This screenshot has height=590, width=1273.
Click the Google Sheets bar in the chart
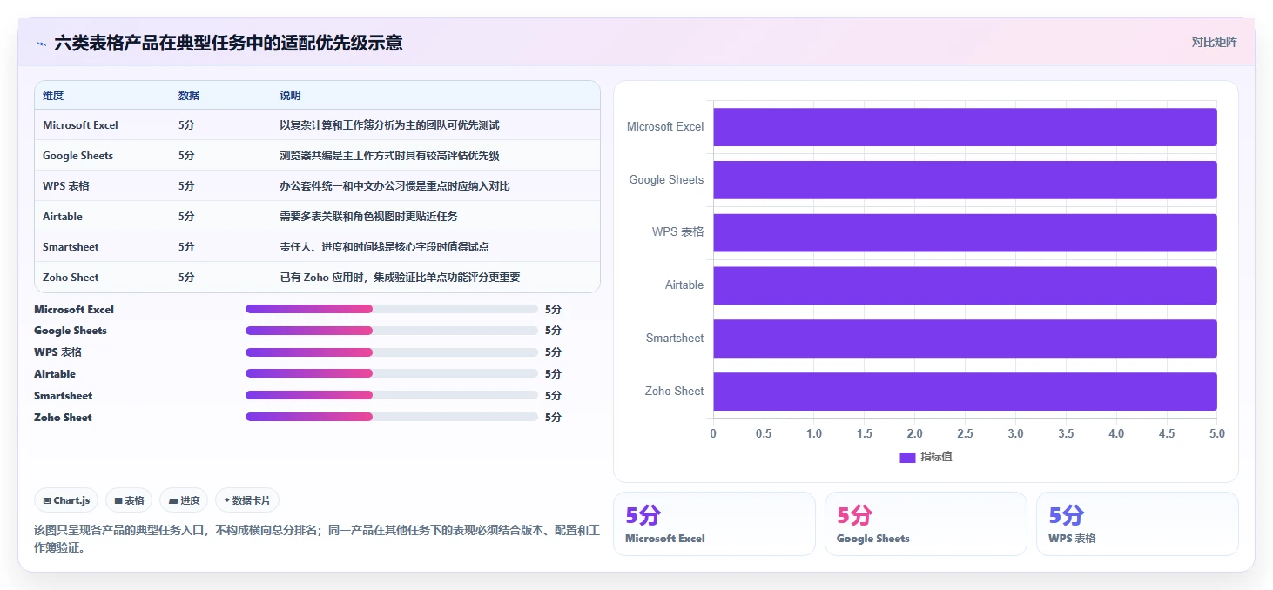(965, 180)
